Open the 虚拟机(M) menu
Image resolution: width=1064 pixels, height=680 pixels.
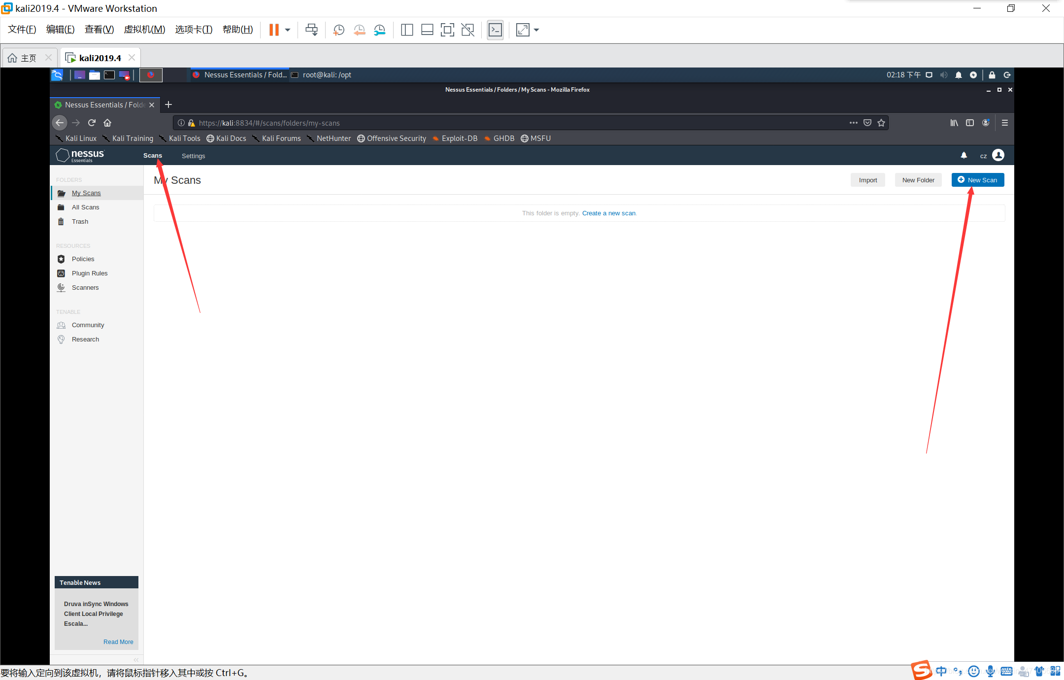(x=144, y=30)
